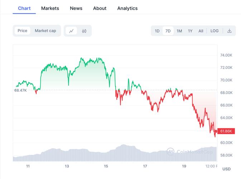Click date 15 on the timeline axis
This screenshot has width=241, height=179.
pos(106,166)
